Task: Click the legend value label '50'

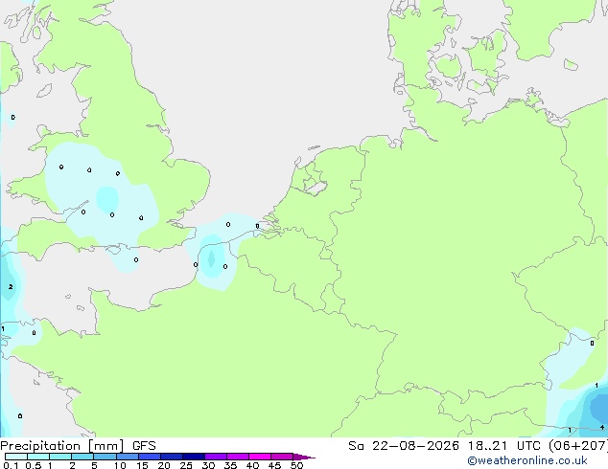Action: pyautogui.click(x=296, y=465)
